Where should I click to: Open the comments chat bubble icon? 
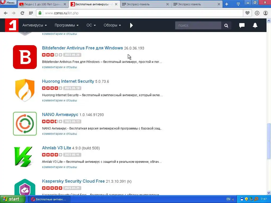(242, 25)
